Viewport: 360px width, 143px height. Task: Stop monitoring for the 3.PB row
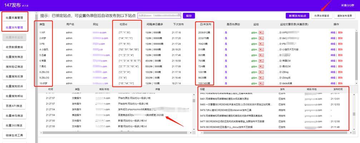(x=261, y=44)
